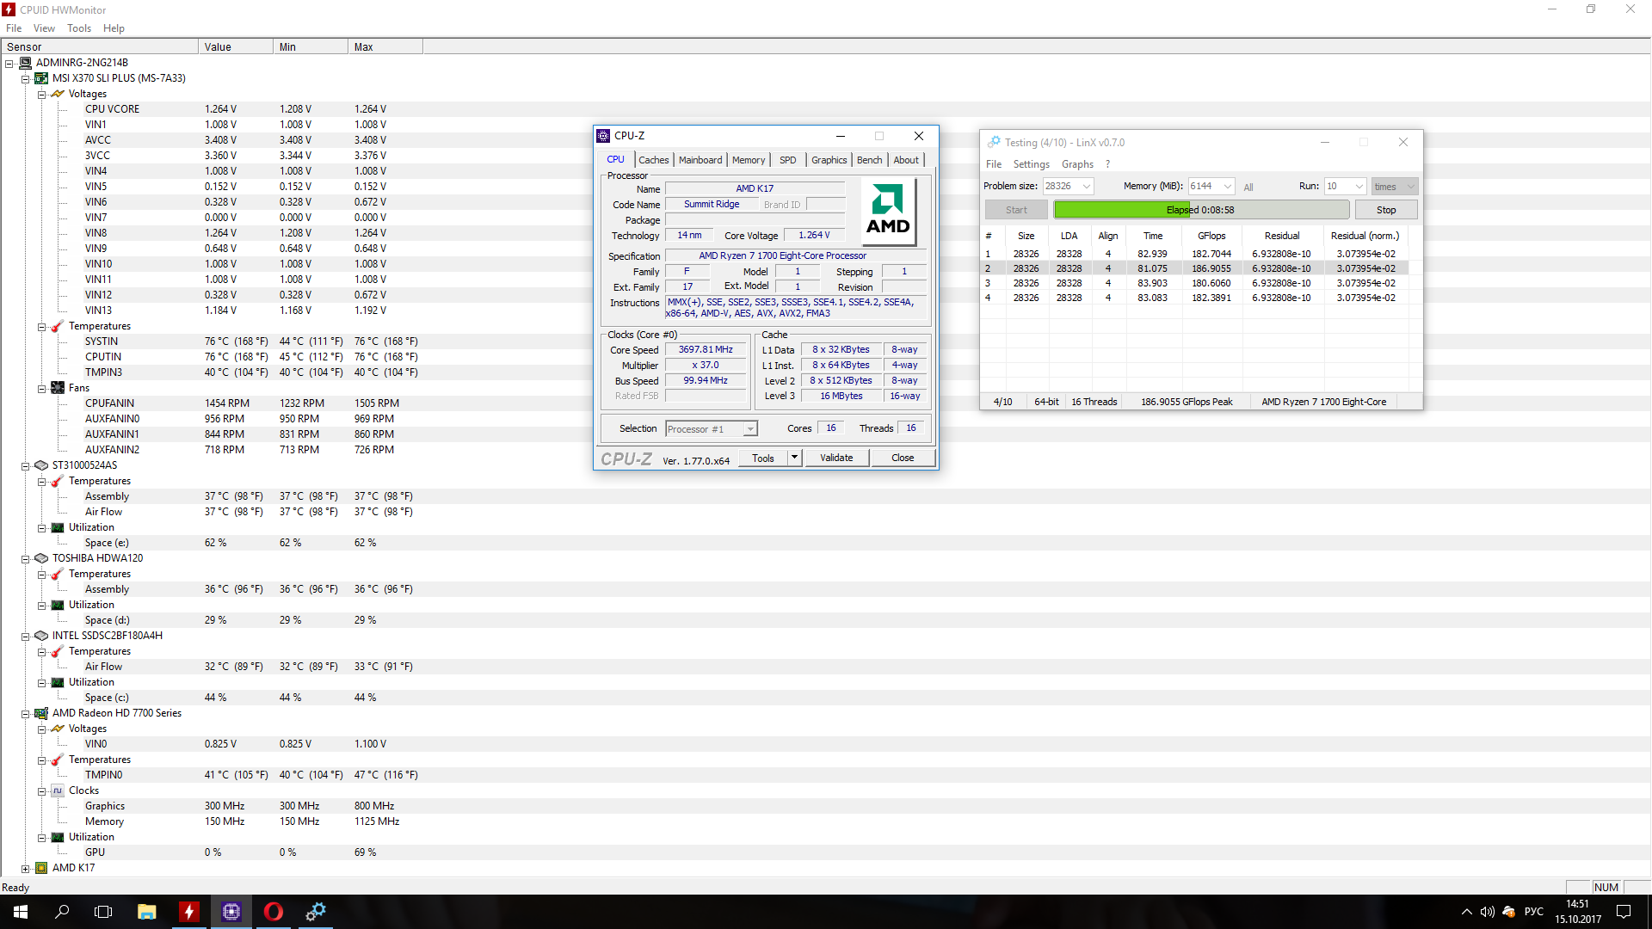The height and width of the screenshot is (929, 1652).
Task: Click the LinX gears taskbar icon
Action: point(316,912)
